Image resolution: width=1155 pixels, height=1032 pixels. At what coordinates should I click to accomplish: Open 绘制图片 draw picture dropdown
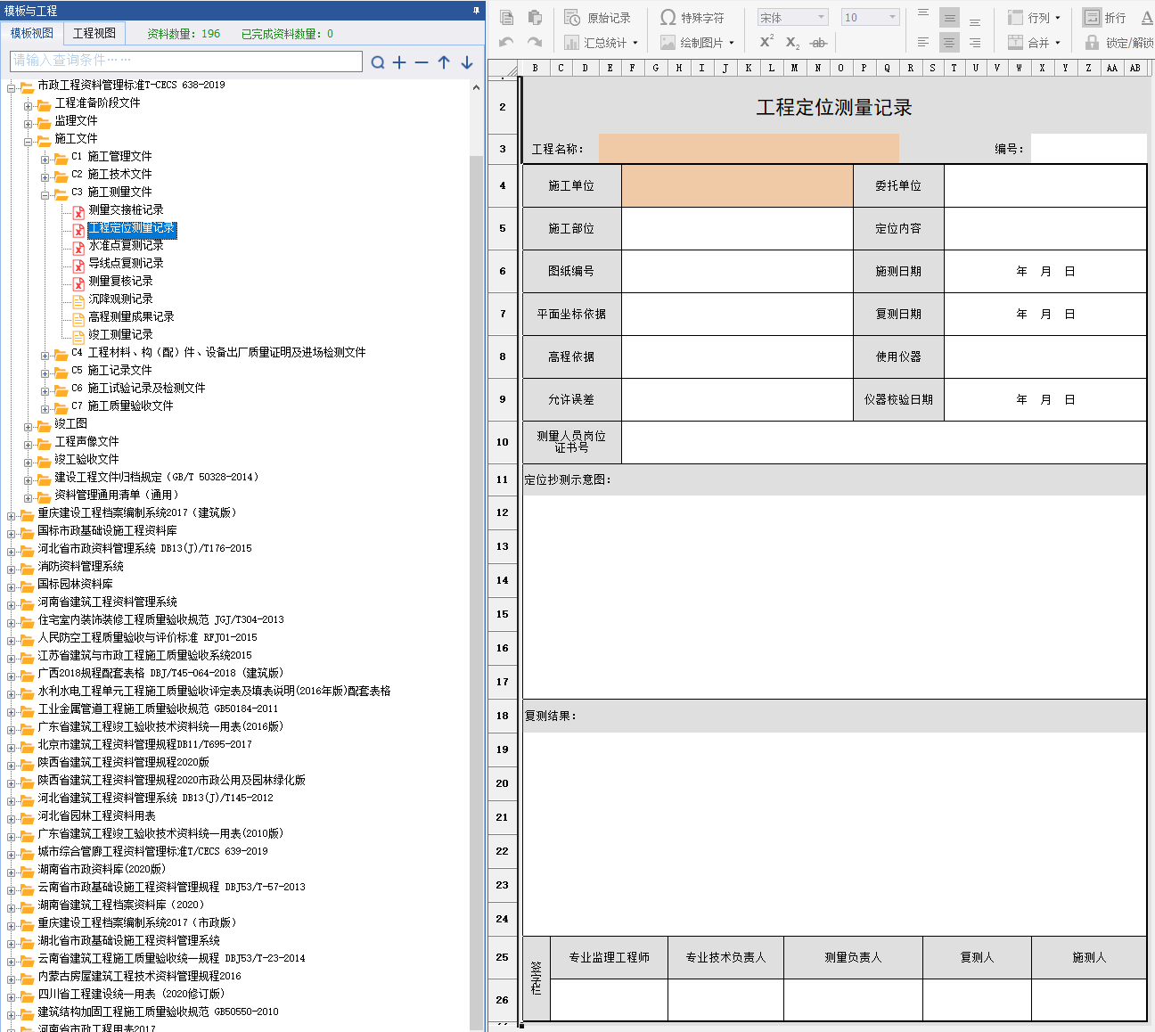[697, 43]
